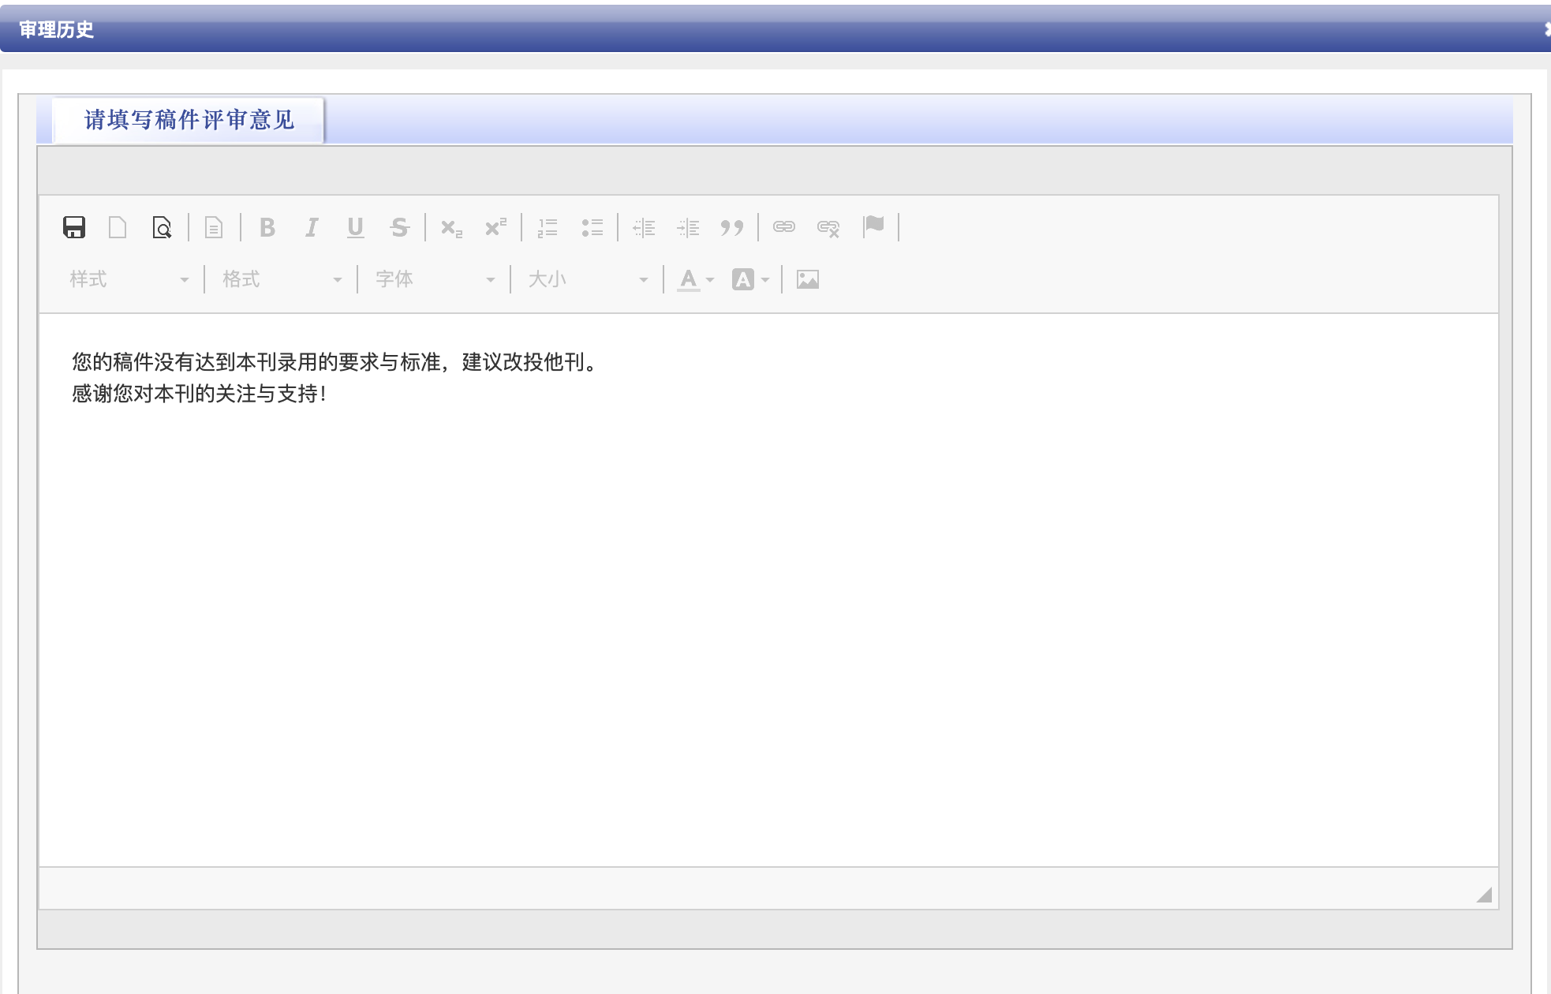Viewport: 1551px width, 994px height.
Task: Insert a hyperlink with Link icon
Action: (x=784, y=227)
